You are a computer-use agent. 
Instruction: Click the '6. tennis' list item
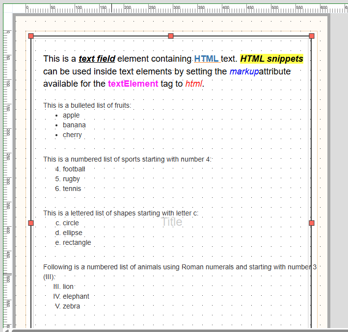coord(68,189)
